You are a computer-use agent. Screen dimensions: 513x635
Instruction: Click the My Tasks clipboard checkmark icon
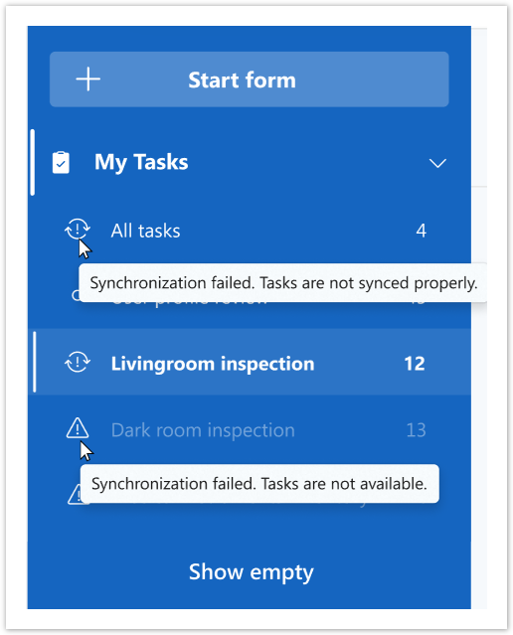(61, 162)
